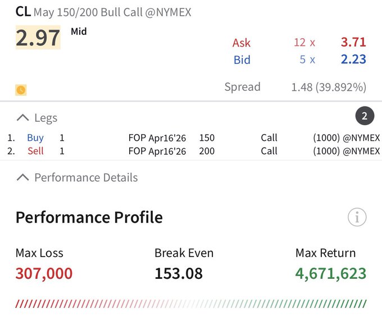Click the Spread value 1.48 (39.892%)

tap(328, 87)
